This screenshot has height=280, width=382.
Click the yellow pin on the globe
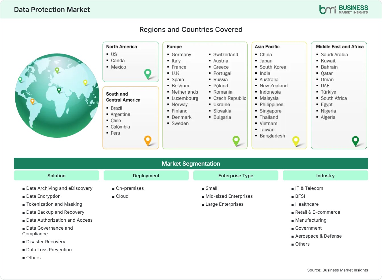click(85, 83)
